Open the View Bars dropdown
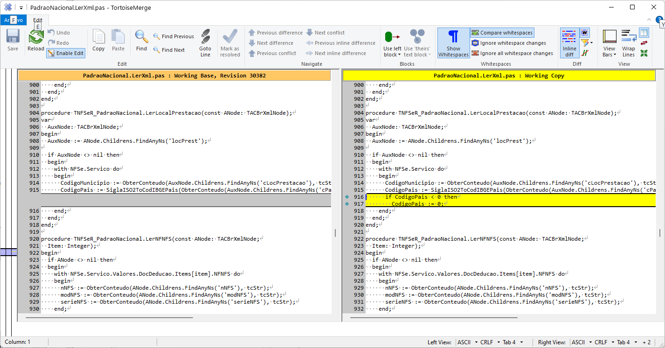This screenshot has width=665, height=348. pos(610,43)
